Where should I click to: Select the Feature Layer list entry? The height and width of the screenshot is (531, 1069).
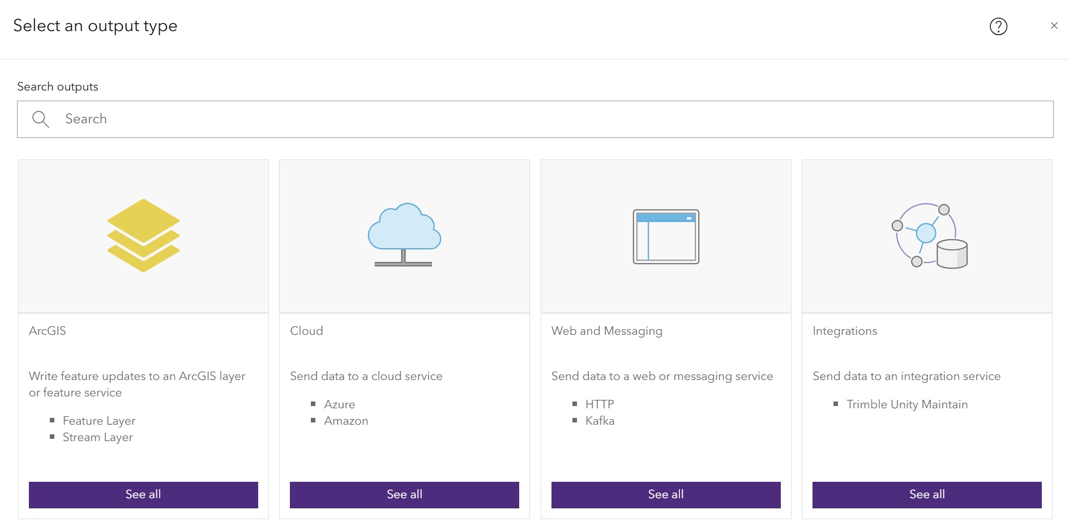(x=99, y=421)
